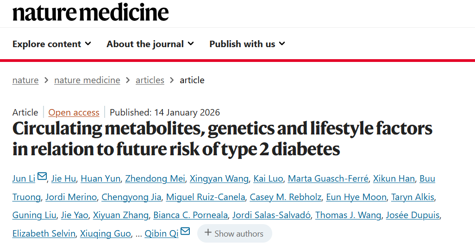The image size is (475, 250).
Task: Click the article title heading
Action: [x=222, y=139]
